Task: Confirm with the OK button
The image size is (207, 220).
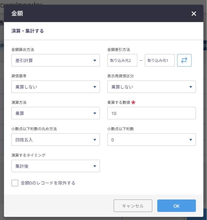Action: pos(177,206)
